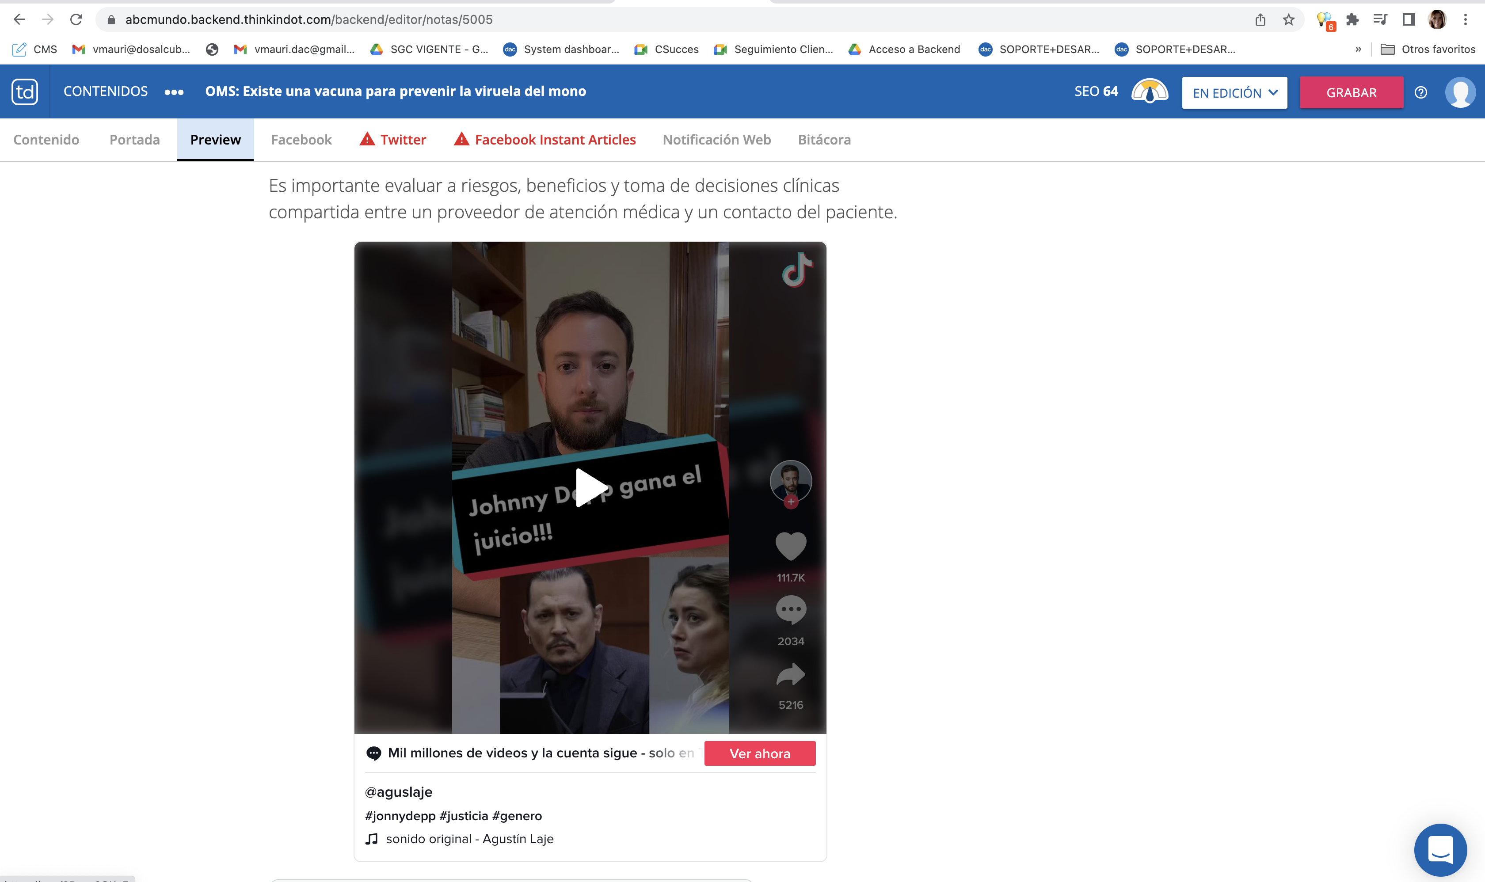Open the SGC VIGENTE Drive bookmark
Image resolution: width=1485 pixels, height=882 pixels.
(x=429, y=49)
